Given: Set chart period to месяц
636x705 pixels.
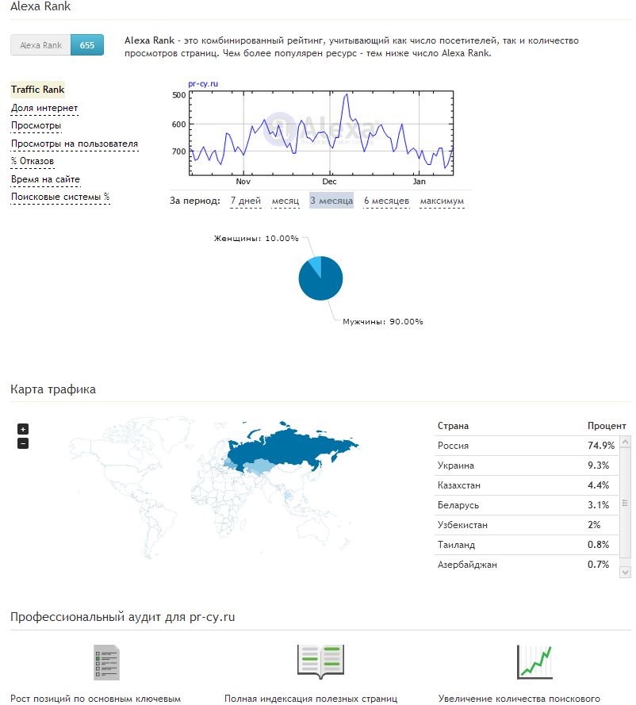Looking at the screenshot, I should [285, 201].
